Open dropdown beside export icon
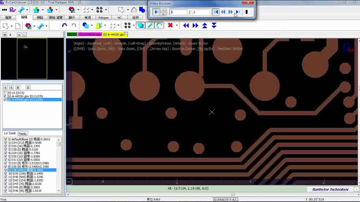This screenshot has width=360, height=202. 56,10
